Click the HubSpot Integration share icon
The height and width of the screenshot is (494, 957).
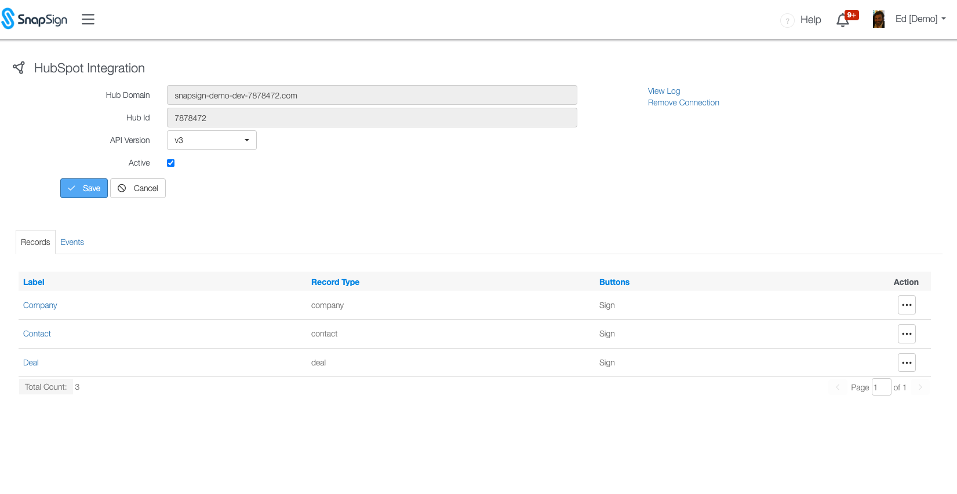[x=19, y=68]
